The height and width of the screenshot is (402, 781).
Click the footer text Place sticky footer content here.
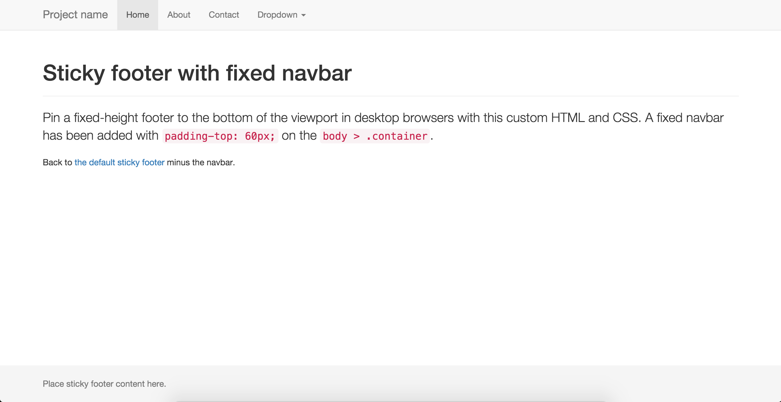tap(104, 384)
